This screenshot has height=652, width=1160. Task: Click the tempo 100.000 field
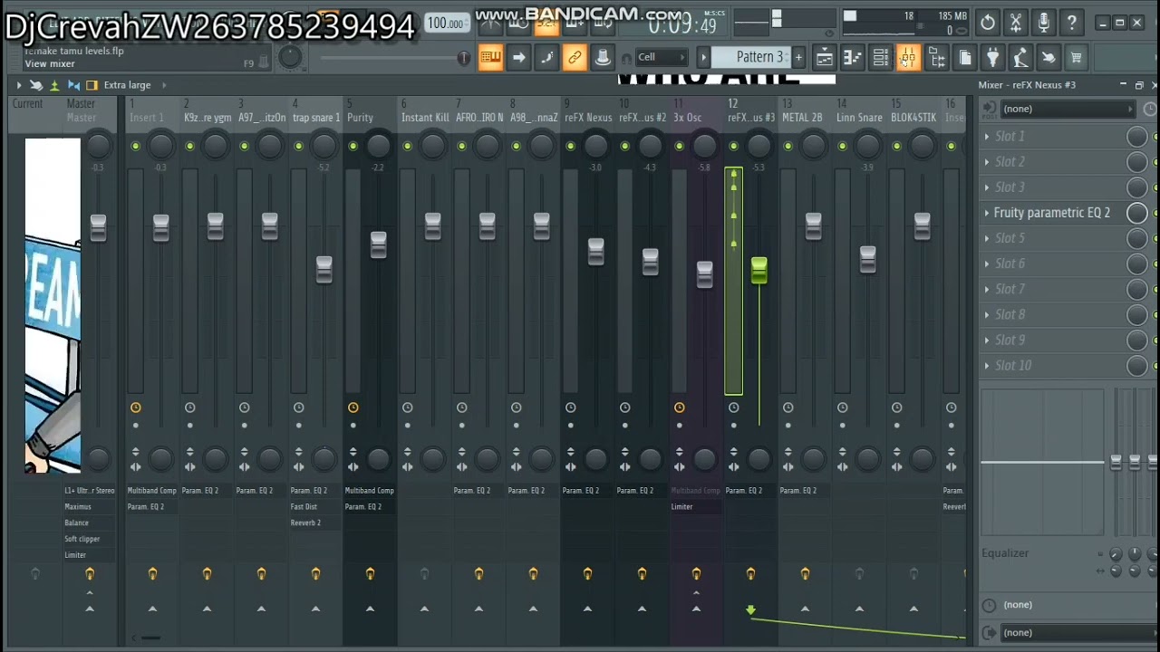point(446,24)
